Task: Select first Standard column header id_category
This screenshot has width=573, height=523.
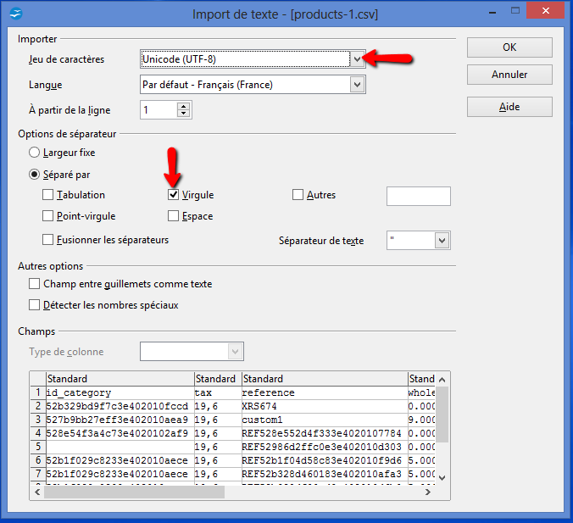Action: (x=120, y=379)
